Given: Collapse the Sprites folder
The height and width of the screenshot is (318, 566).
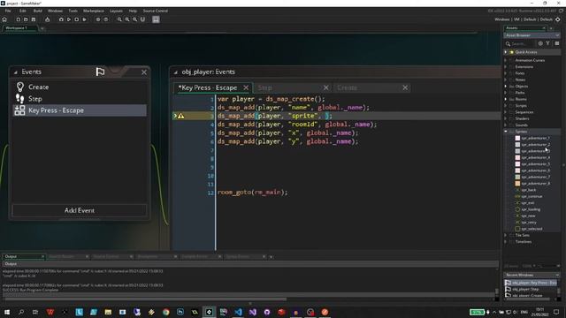Looking at the screenshot, I should pyautogui.click(x=505, y=132).
